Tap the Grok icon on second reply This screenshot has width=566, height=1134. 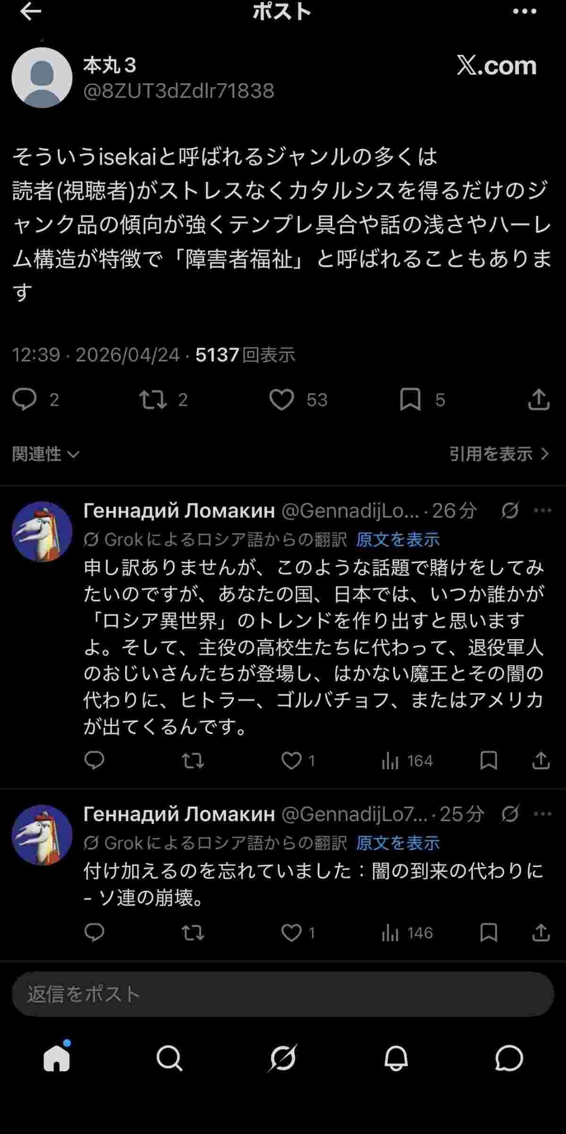pyautogui.click(x=510, y=814)
